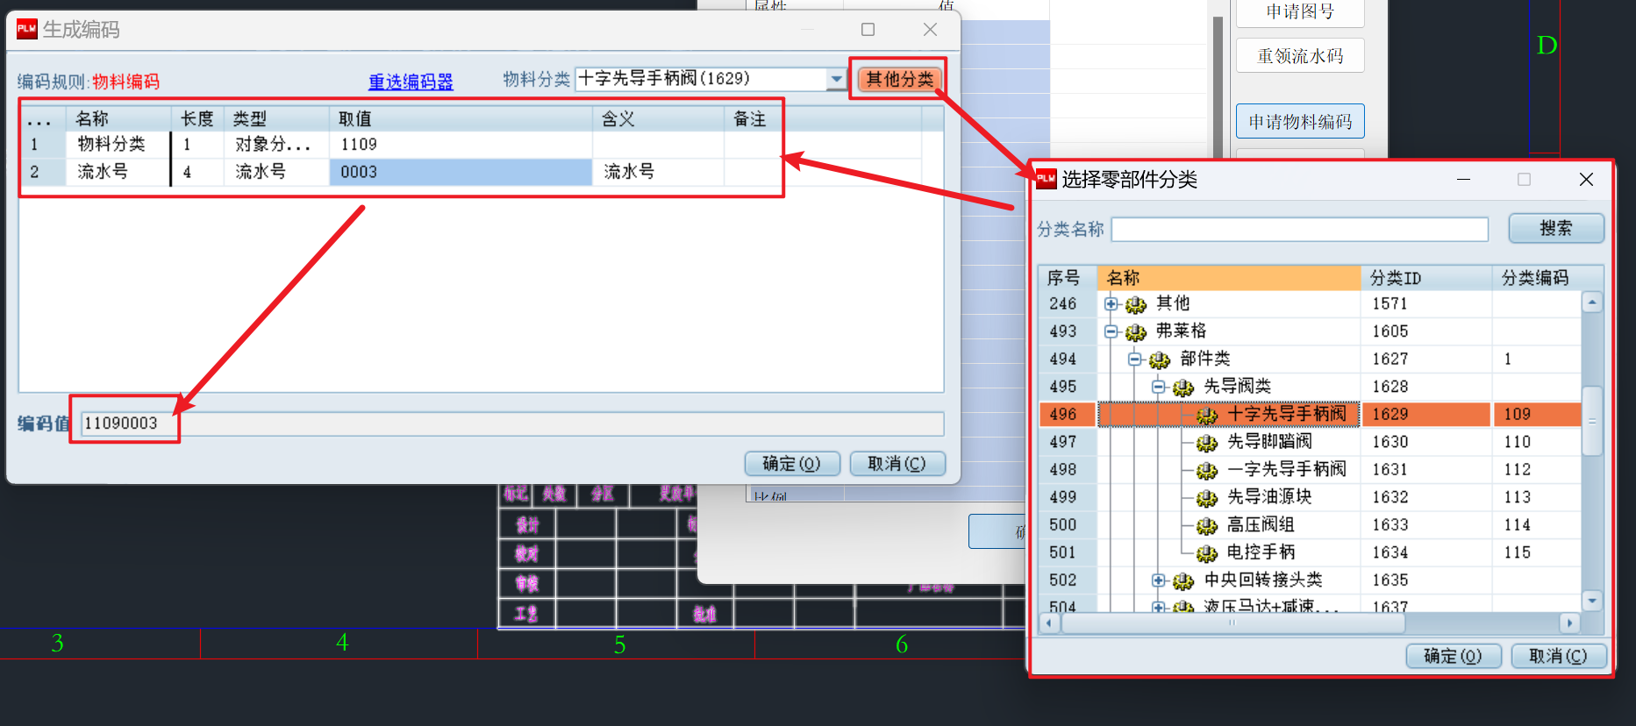Confirm with 确定 in 生成编码 dialog
This screenshot has width=1636, height=726.
(792, 464)
